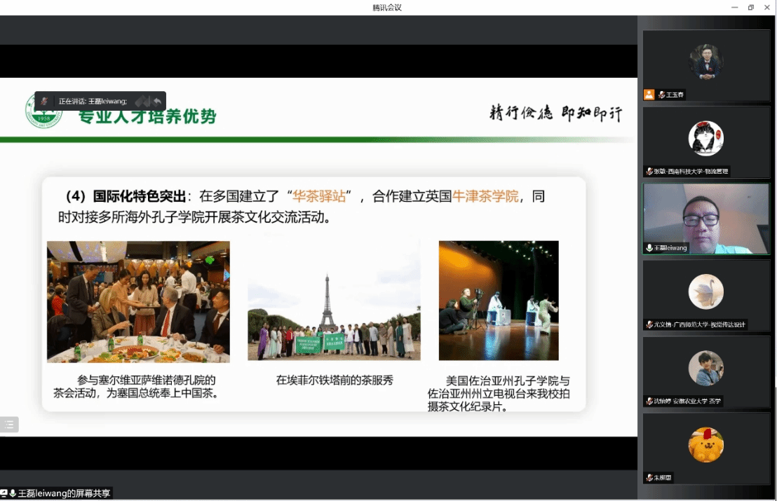This screenshot has width=777, height=501.
Task: Restore down the 腾讯会议 window
Action: (750, 7)
